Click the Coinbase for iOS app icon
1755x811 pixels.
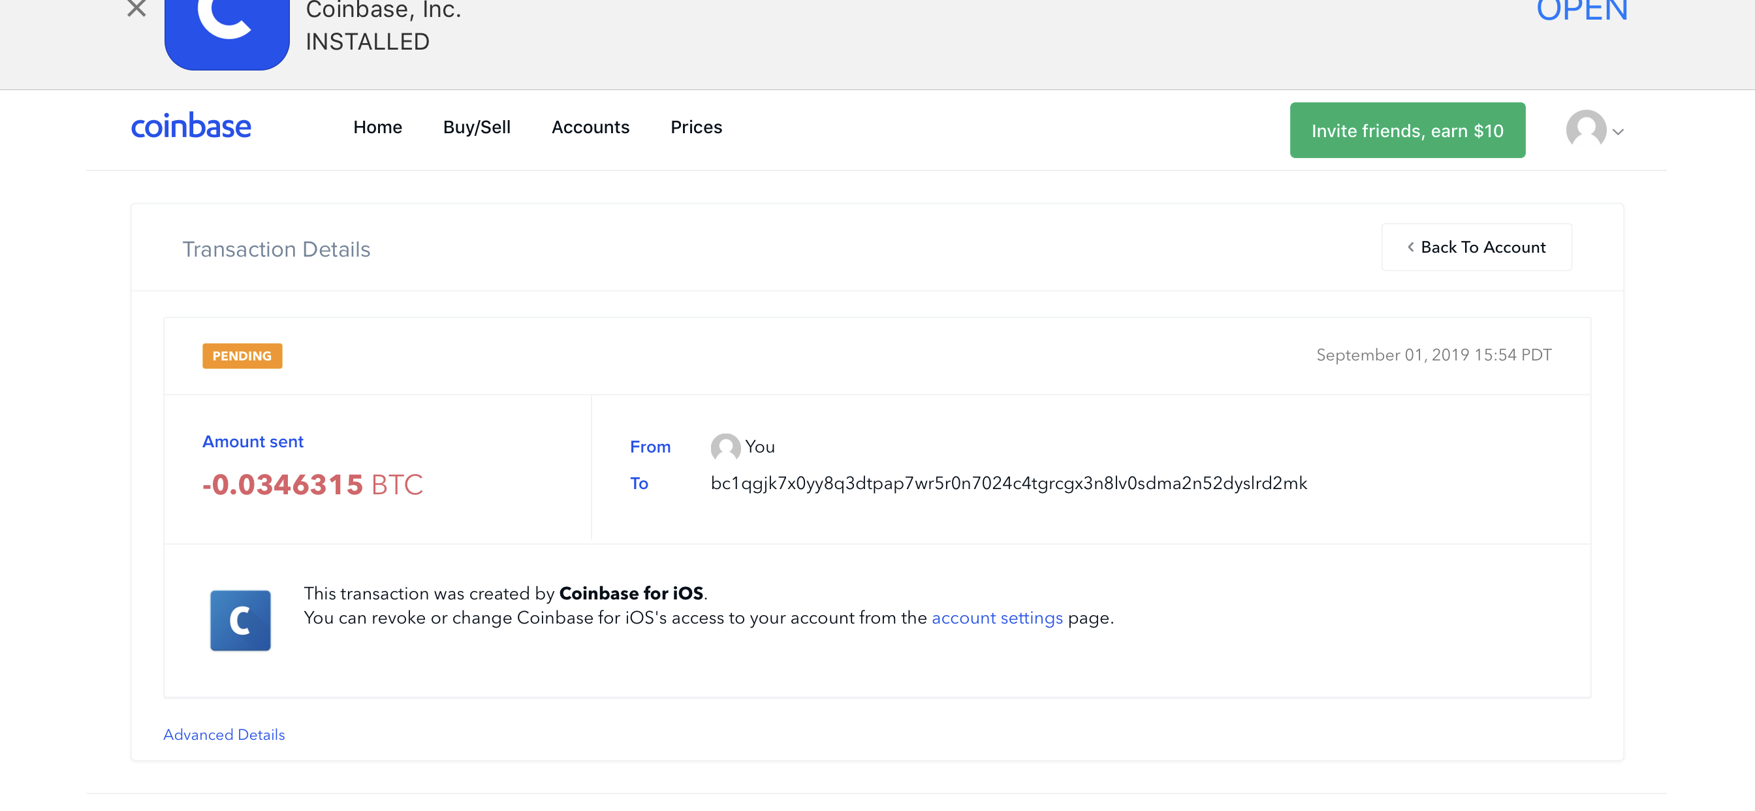point(240,620)
